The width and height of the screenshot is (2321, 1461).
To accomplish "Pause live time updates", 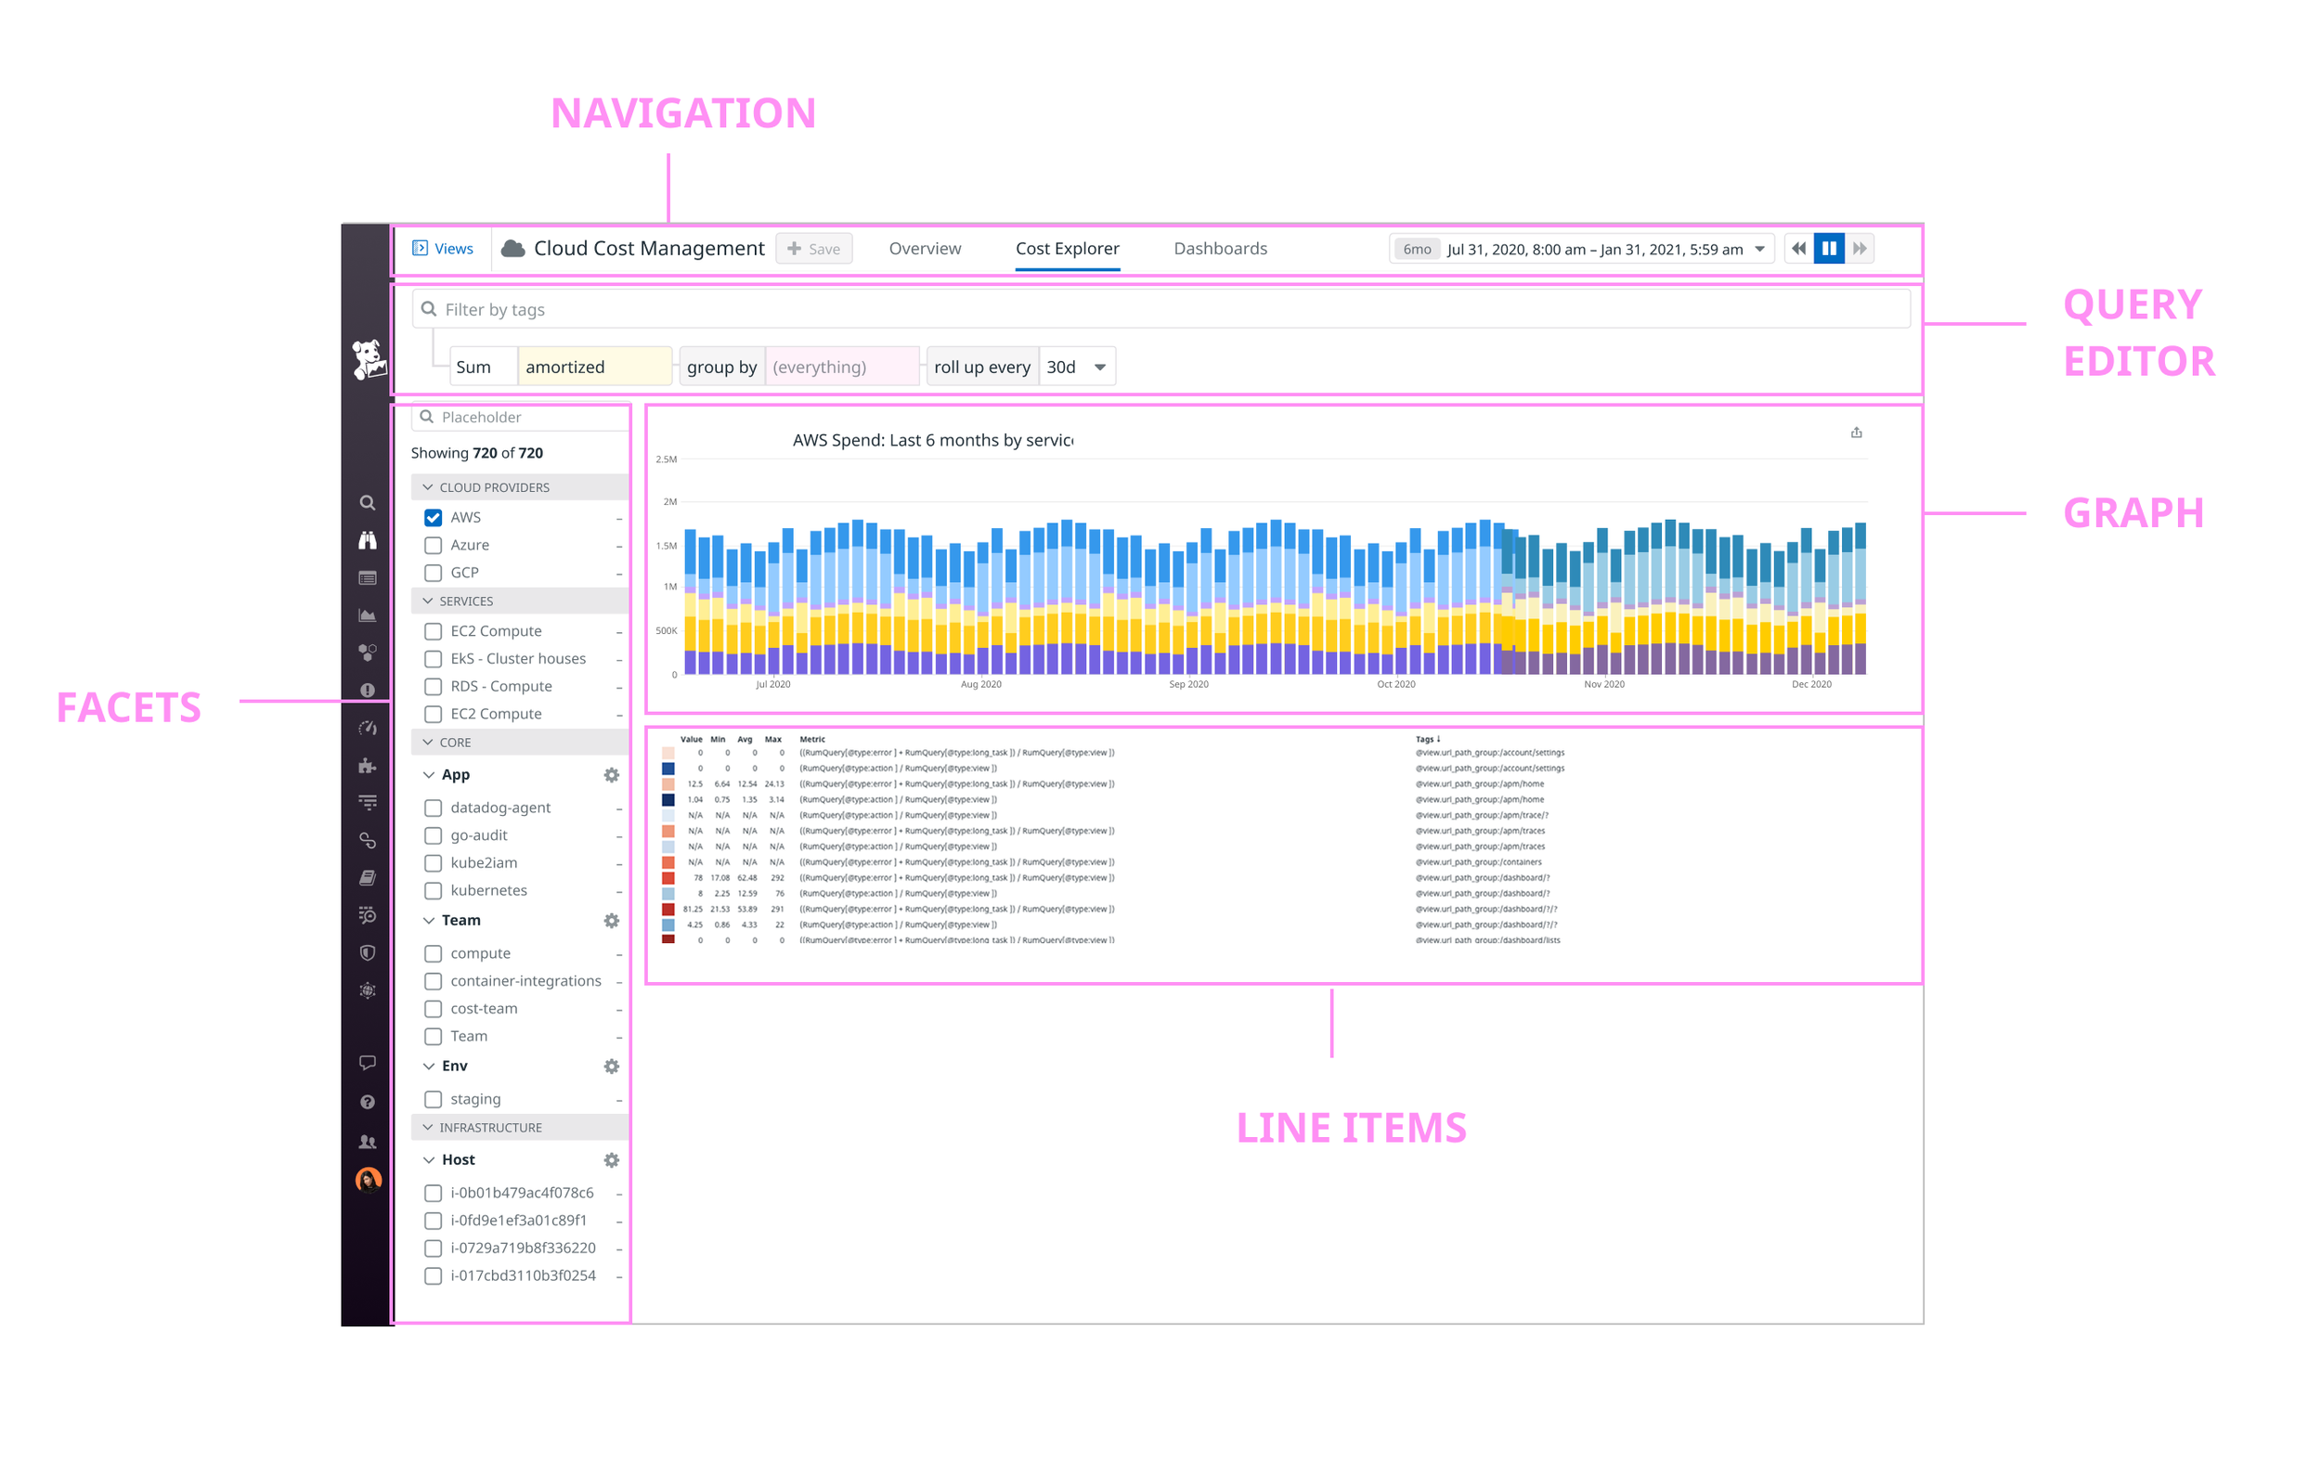I will (1830, 249).
